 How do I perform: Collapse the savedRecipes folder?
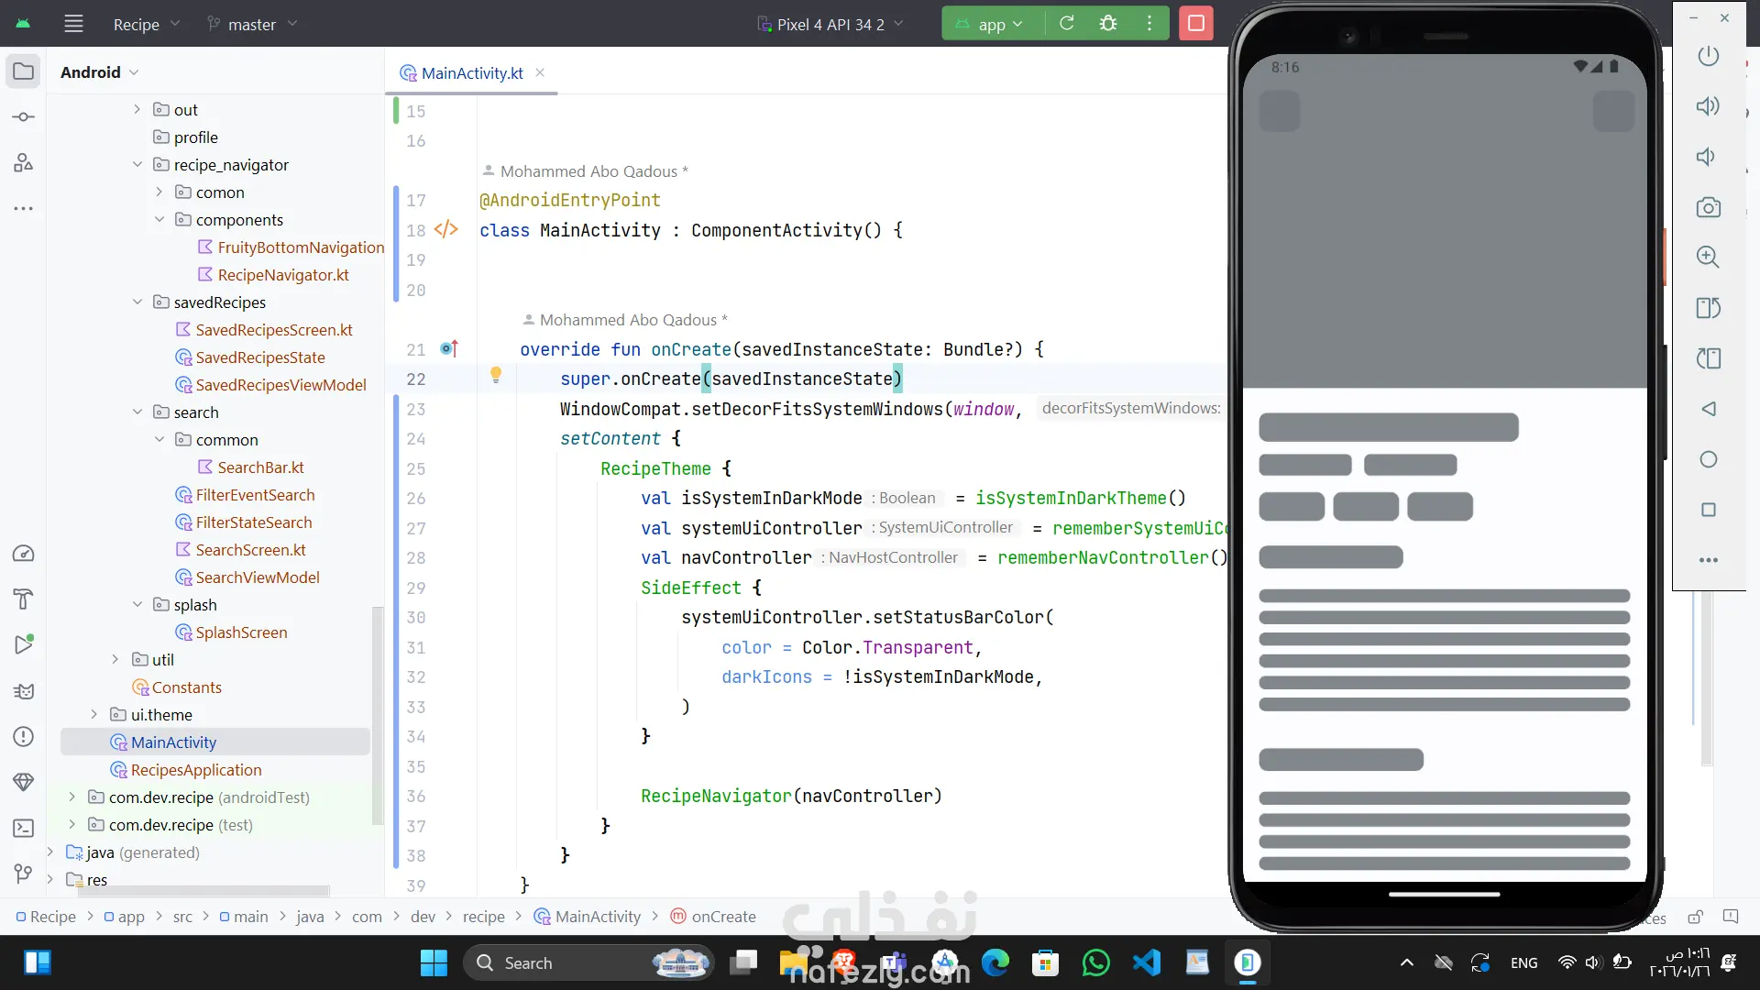tap(137, 302)
